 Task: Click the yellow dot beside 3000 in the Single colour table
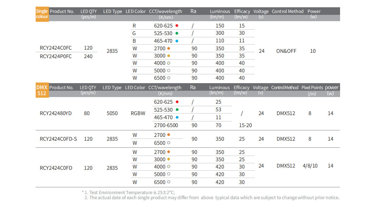[x=169, y=56]
